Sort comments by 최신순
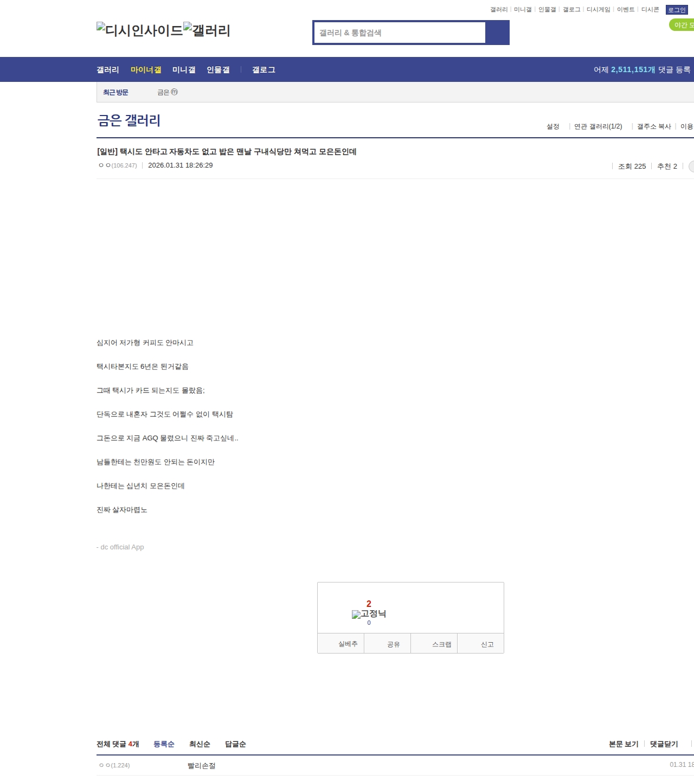Viewport: 694px width, 781px height. pos(200,744)
